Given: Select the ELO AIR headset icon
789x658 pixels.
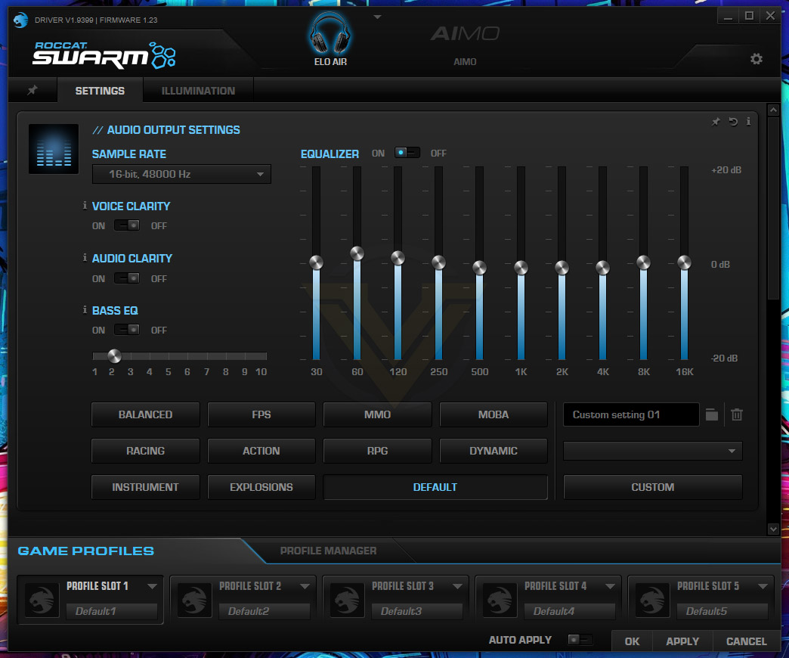Looking at the screenshot, I should tap(330, 34).
